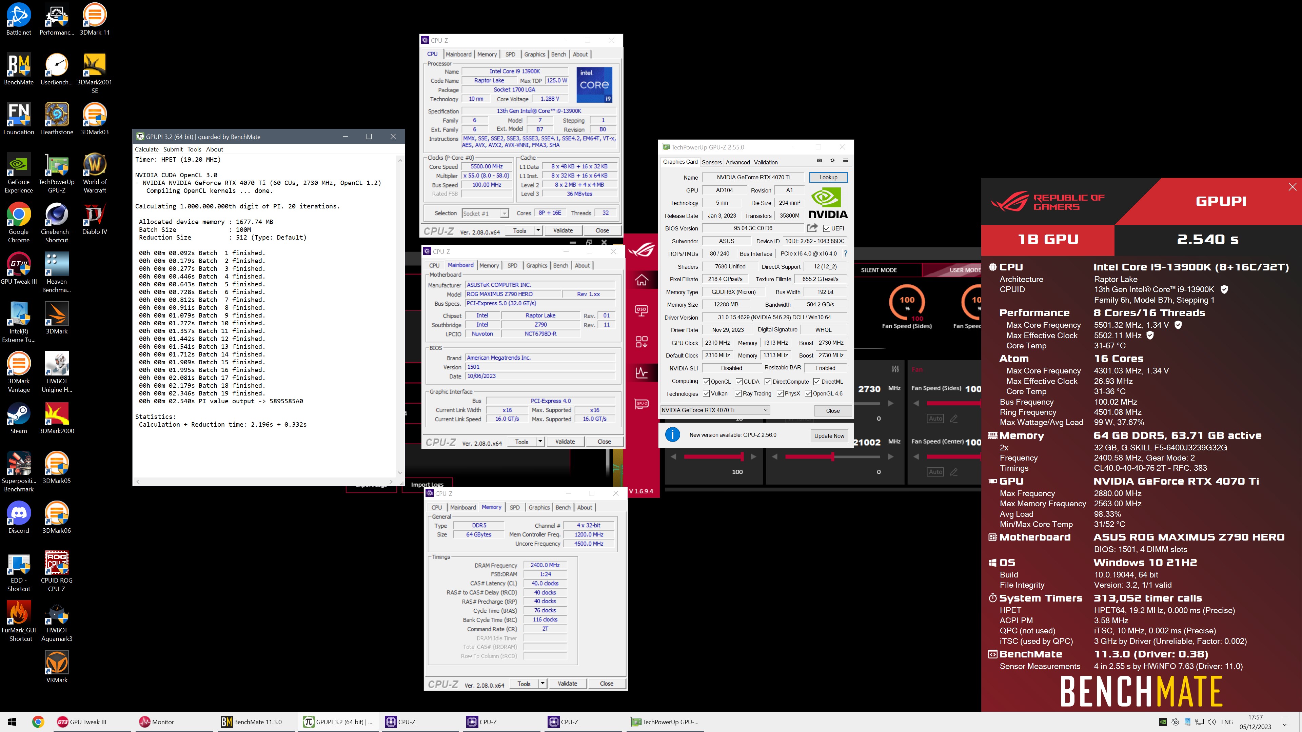Open Battle.net desktop shortcut
This screenshot has height=732, width=1302.
pyautogui.click(x=19, y=19)
